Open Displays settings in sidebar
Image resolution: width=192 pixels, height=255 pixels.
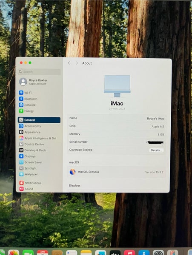[27, 156]
